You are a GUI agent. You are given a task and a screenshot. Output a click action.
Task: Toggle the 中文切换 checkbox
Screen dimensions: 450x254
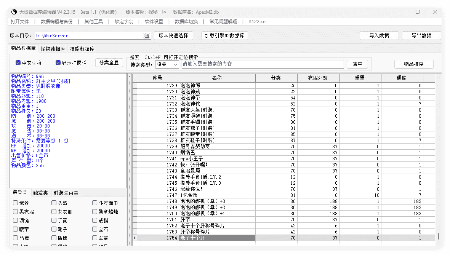tap(18, 63)
